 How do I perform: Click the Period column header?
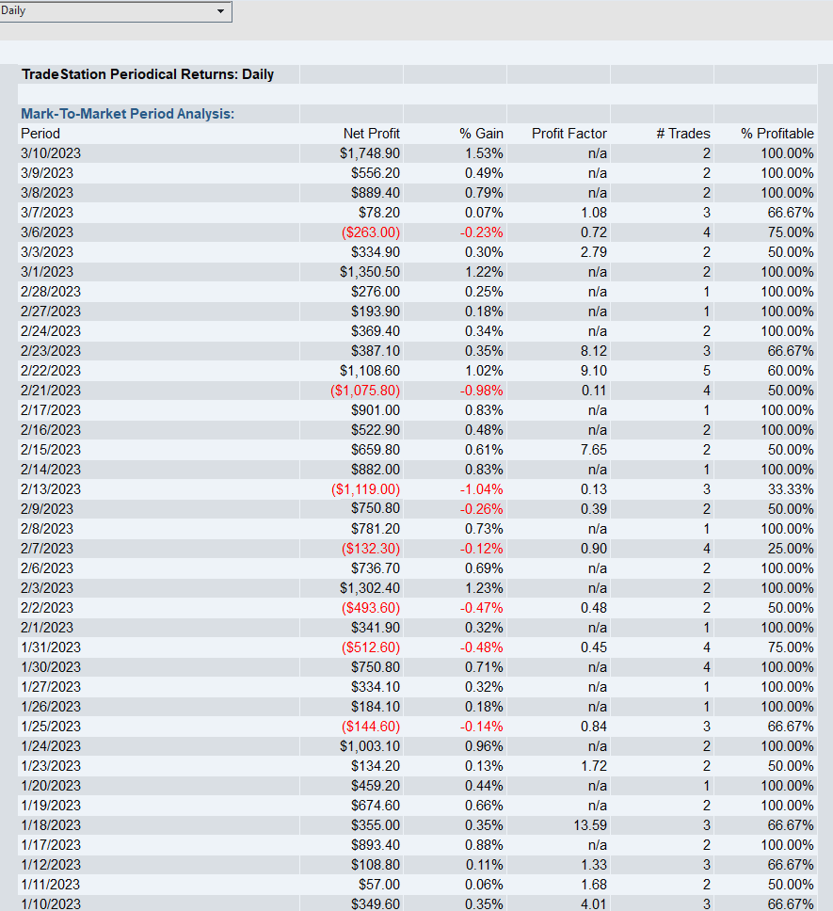[40, 134]
